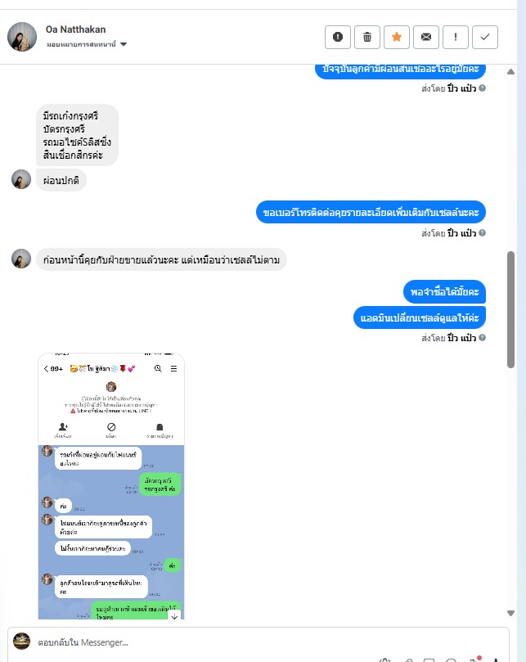
Task: Toggle the orange follow-up star
Action: click(397, 37)
